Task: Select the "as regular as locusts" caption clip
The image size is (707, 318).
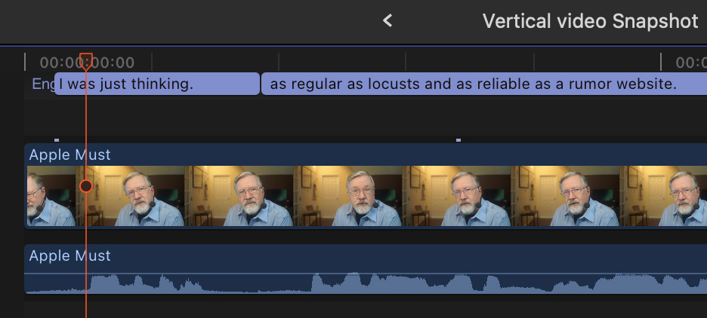Action: click(x=483, y=84)
